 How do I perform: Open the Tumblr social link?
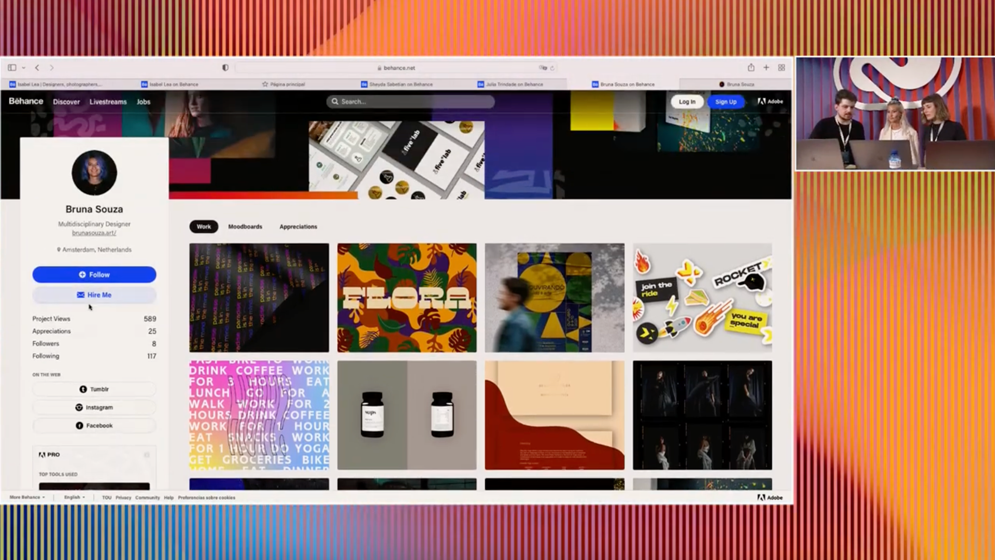(x=94, y=389)
